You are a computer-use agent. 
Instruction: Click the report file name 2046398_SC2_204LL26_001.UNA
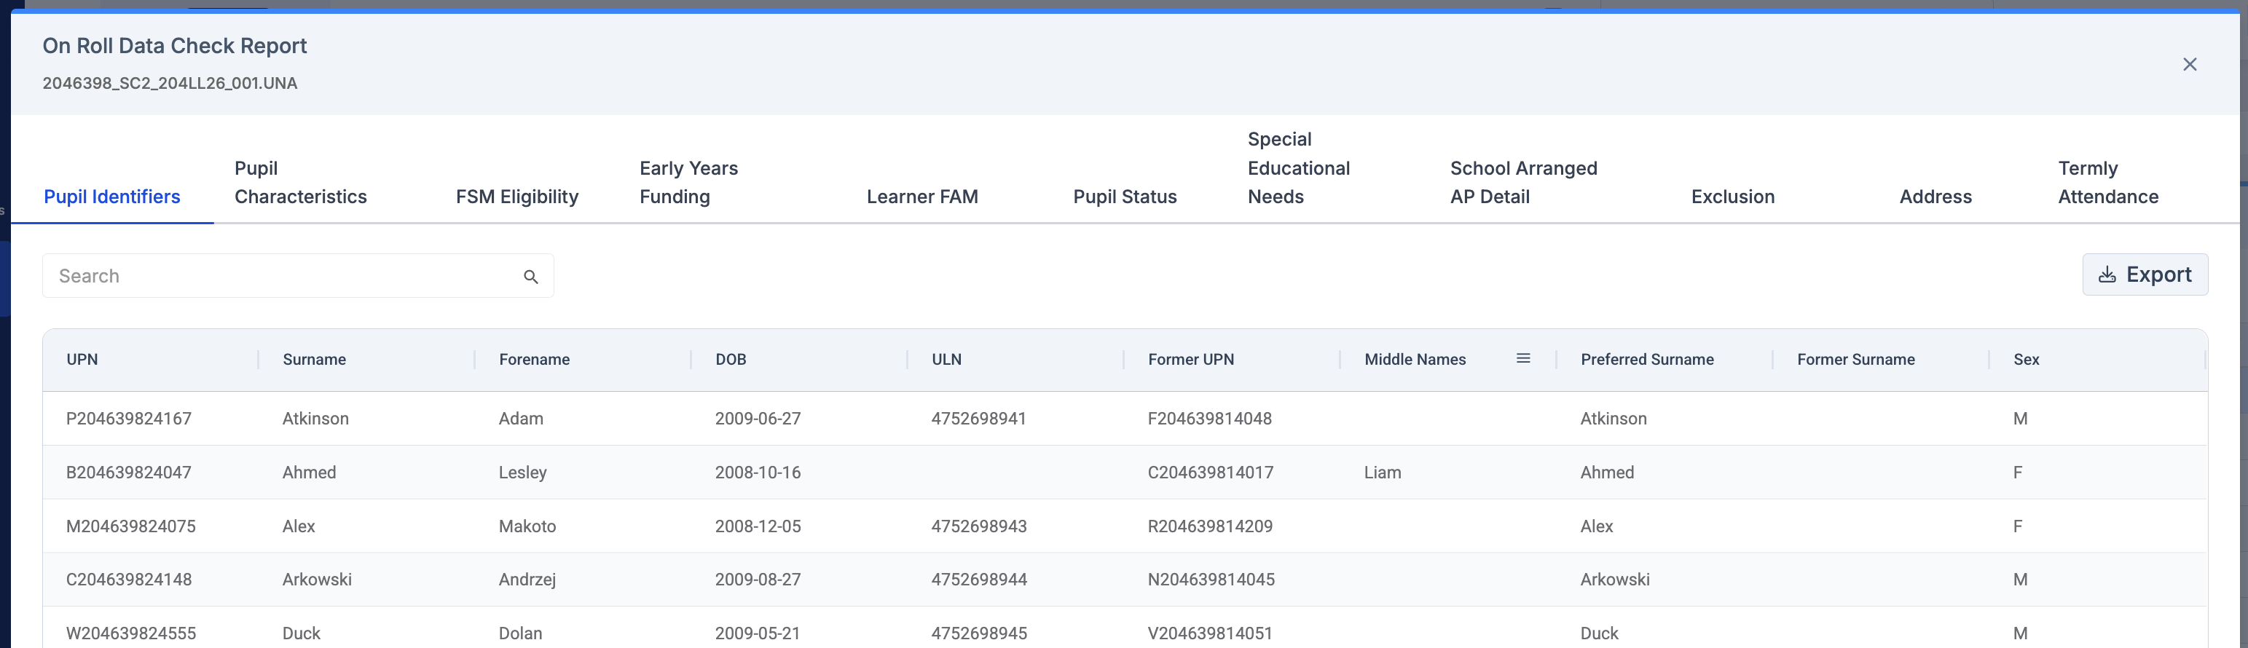170,84
